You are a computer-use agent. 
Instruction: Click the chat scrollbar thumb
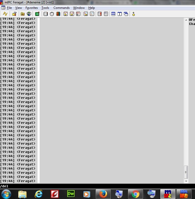pos(186,172)
